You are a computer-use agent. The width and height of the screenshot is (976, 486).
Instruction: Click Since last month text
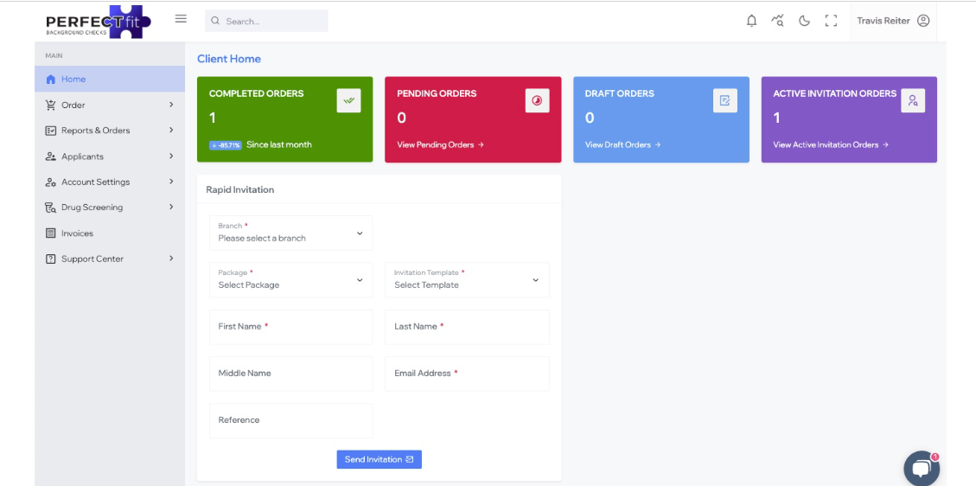point(279,144)
